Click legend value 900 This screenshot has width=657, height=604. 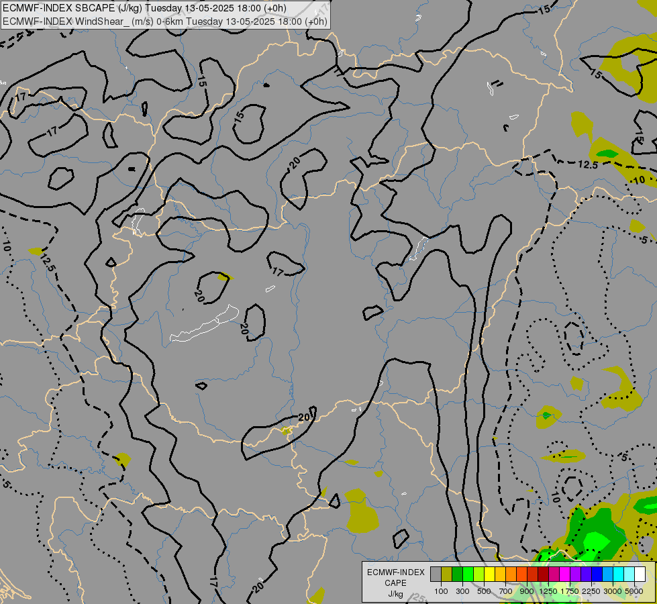[x=527, y=591]
